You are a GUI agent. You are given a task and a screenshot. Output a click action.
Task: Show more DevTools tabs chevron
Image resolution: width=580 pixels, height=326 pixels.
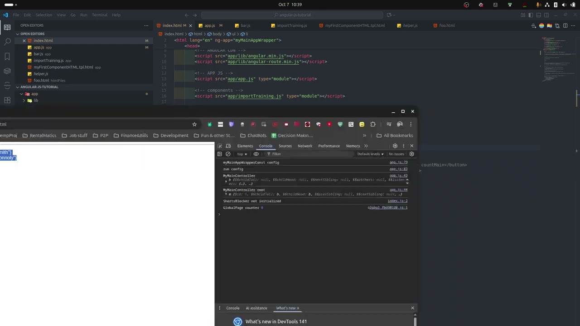(x=366, y=146)
